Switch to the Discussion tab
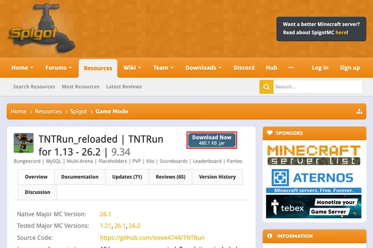 (38, 192)
